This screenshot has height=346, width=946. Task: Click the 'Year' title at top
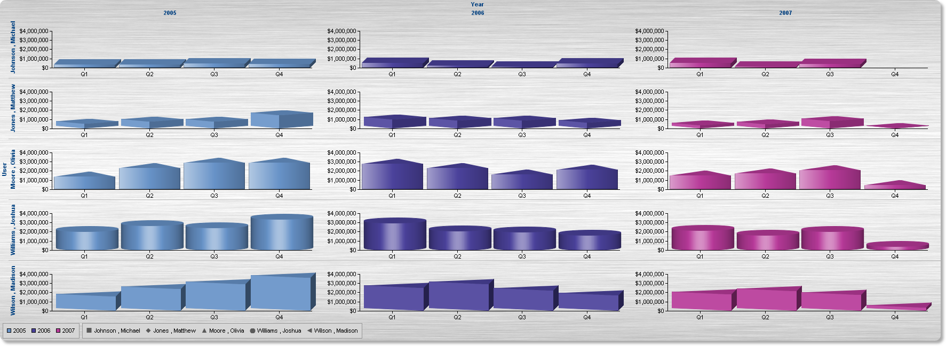point(478,4)
